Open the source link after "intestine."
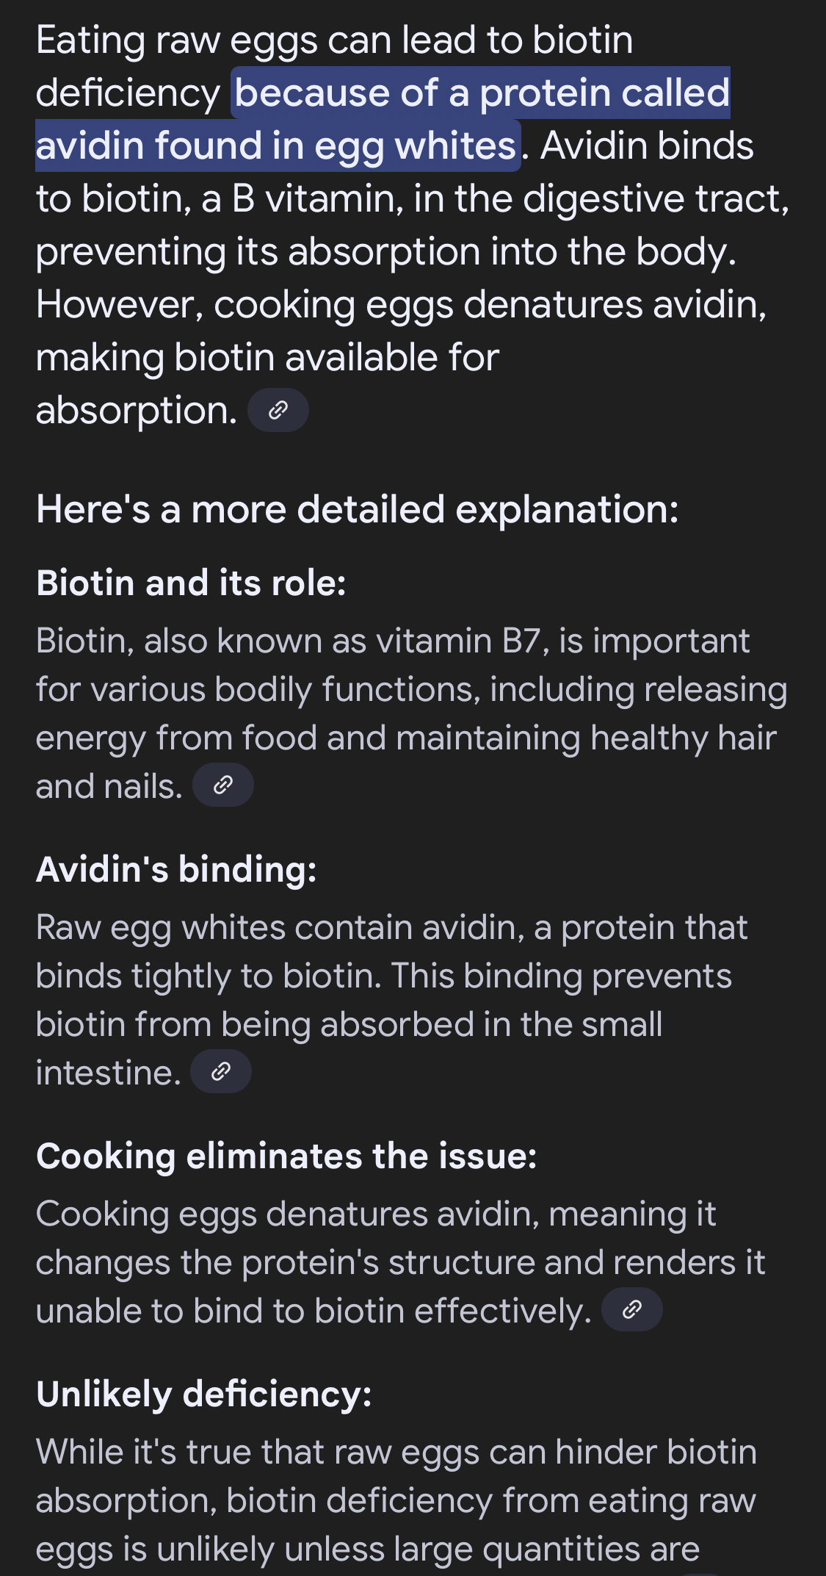 coord(221,1072)
